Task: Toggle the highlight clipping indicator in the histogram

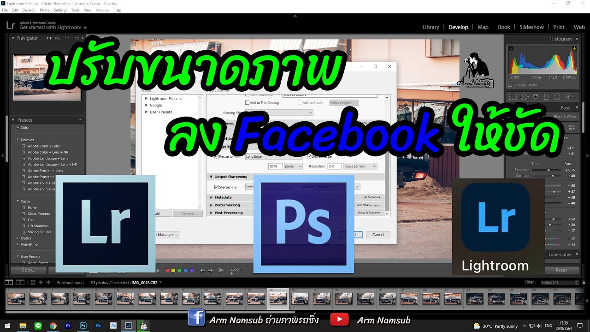Action: (574, 47)
